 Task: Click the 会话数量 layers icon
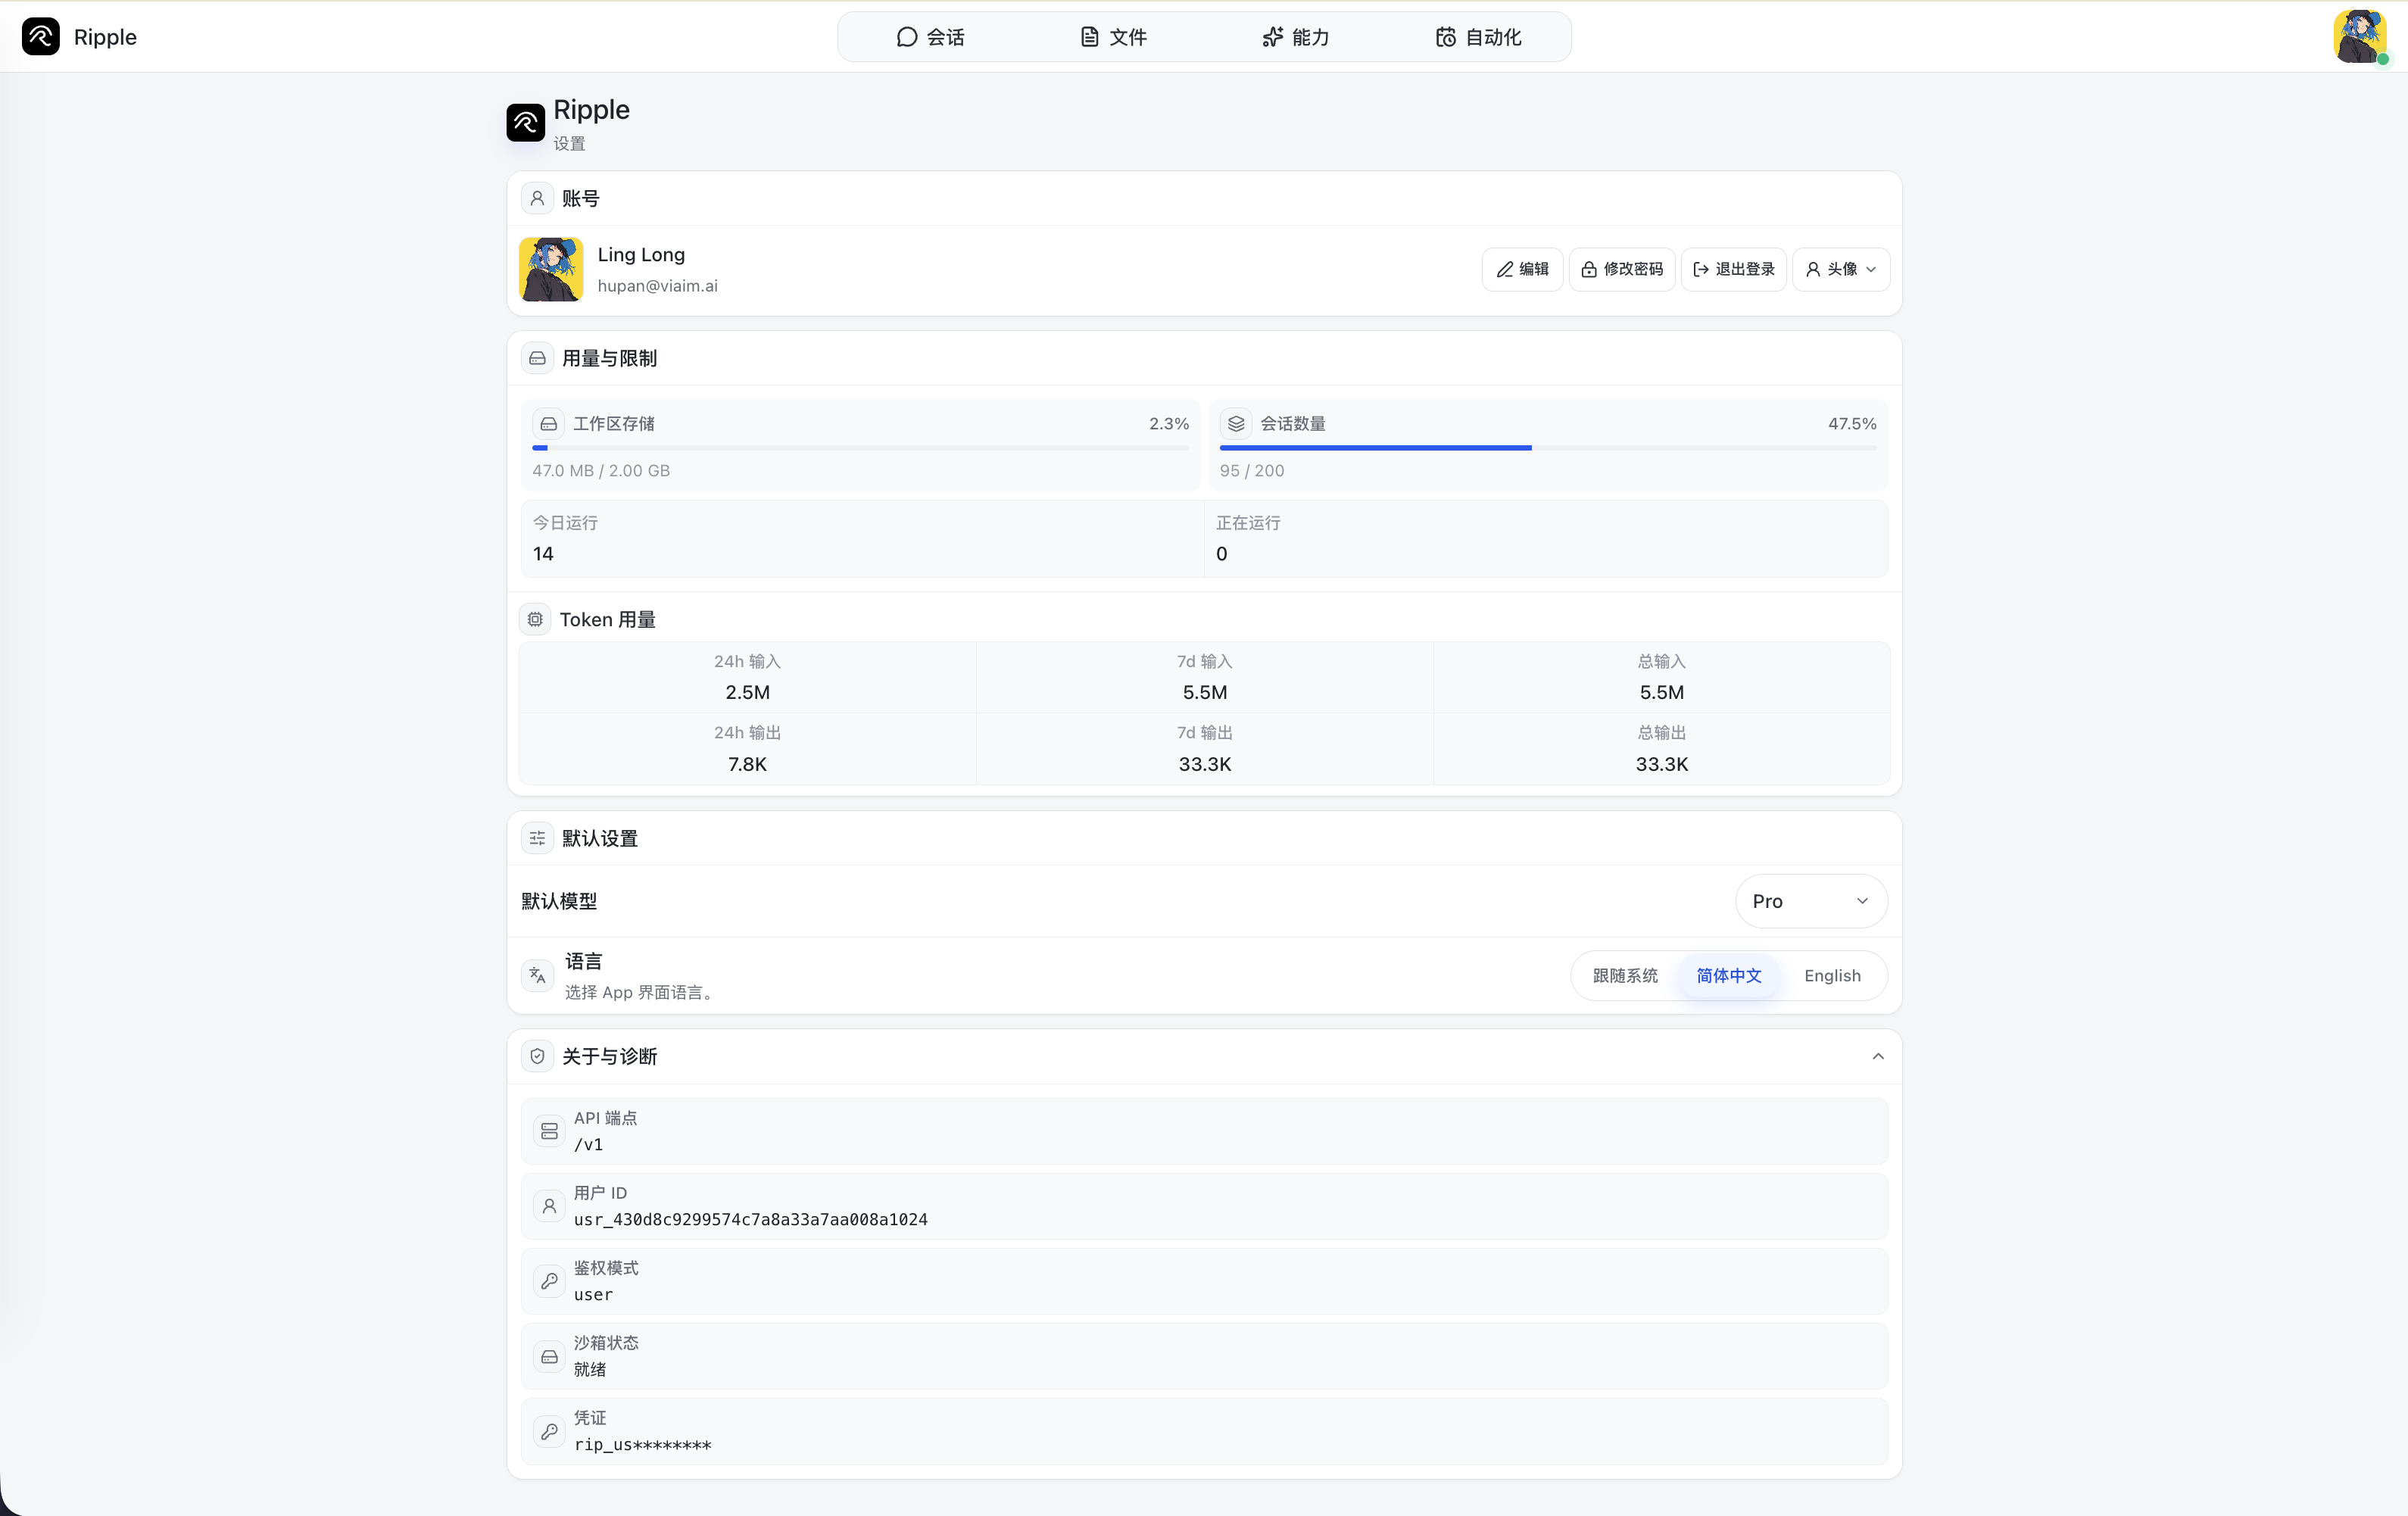tap(1236, 424)
